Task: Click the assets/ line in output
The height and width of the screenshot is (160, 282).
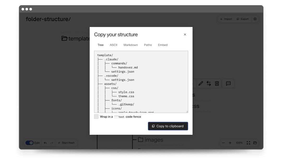Action: (x=110, y=84)
